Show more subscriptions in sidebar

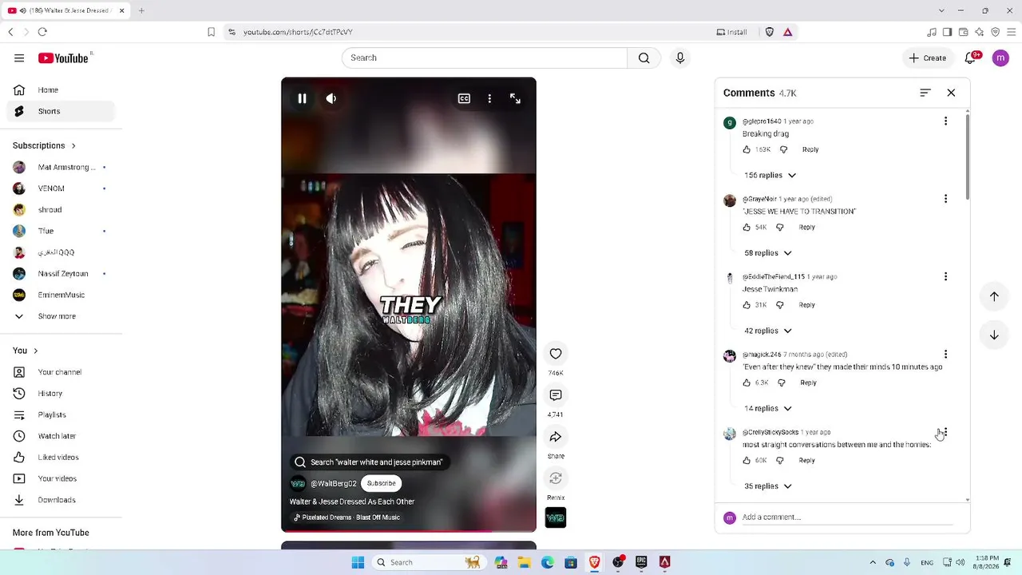click(61, 316)
